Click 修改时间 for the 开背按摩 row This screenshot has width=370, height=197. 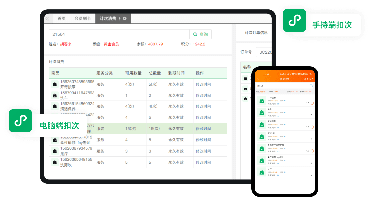coord(203,84)
